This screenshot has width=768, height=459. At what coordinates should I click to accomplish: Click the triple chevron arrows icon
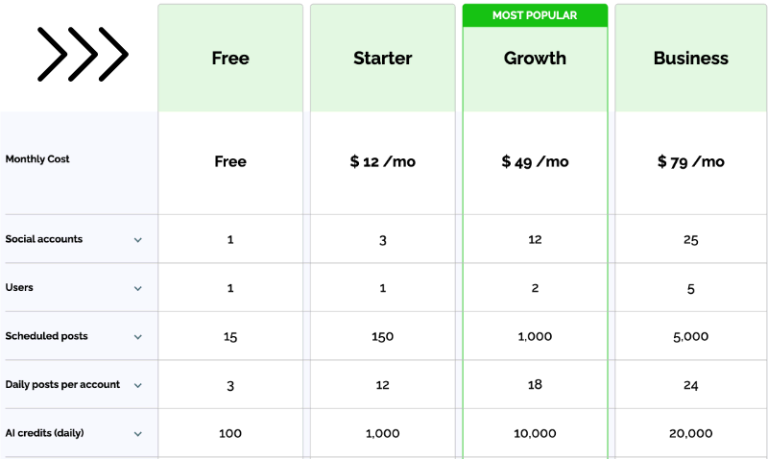point(83,55)
